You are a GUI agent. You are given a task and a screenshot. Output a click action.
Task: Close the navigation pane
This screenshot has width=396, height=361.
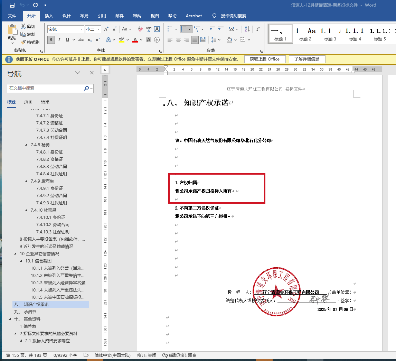[92, 73]
